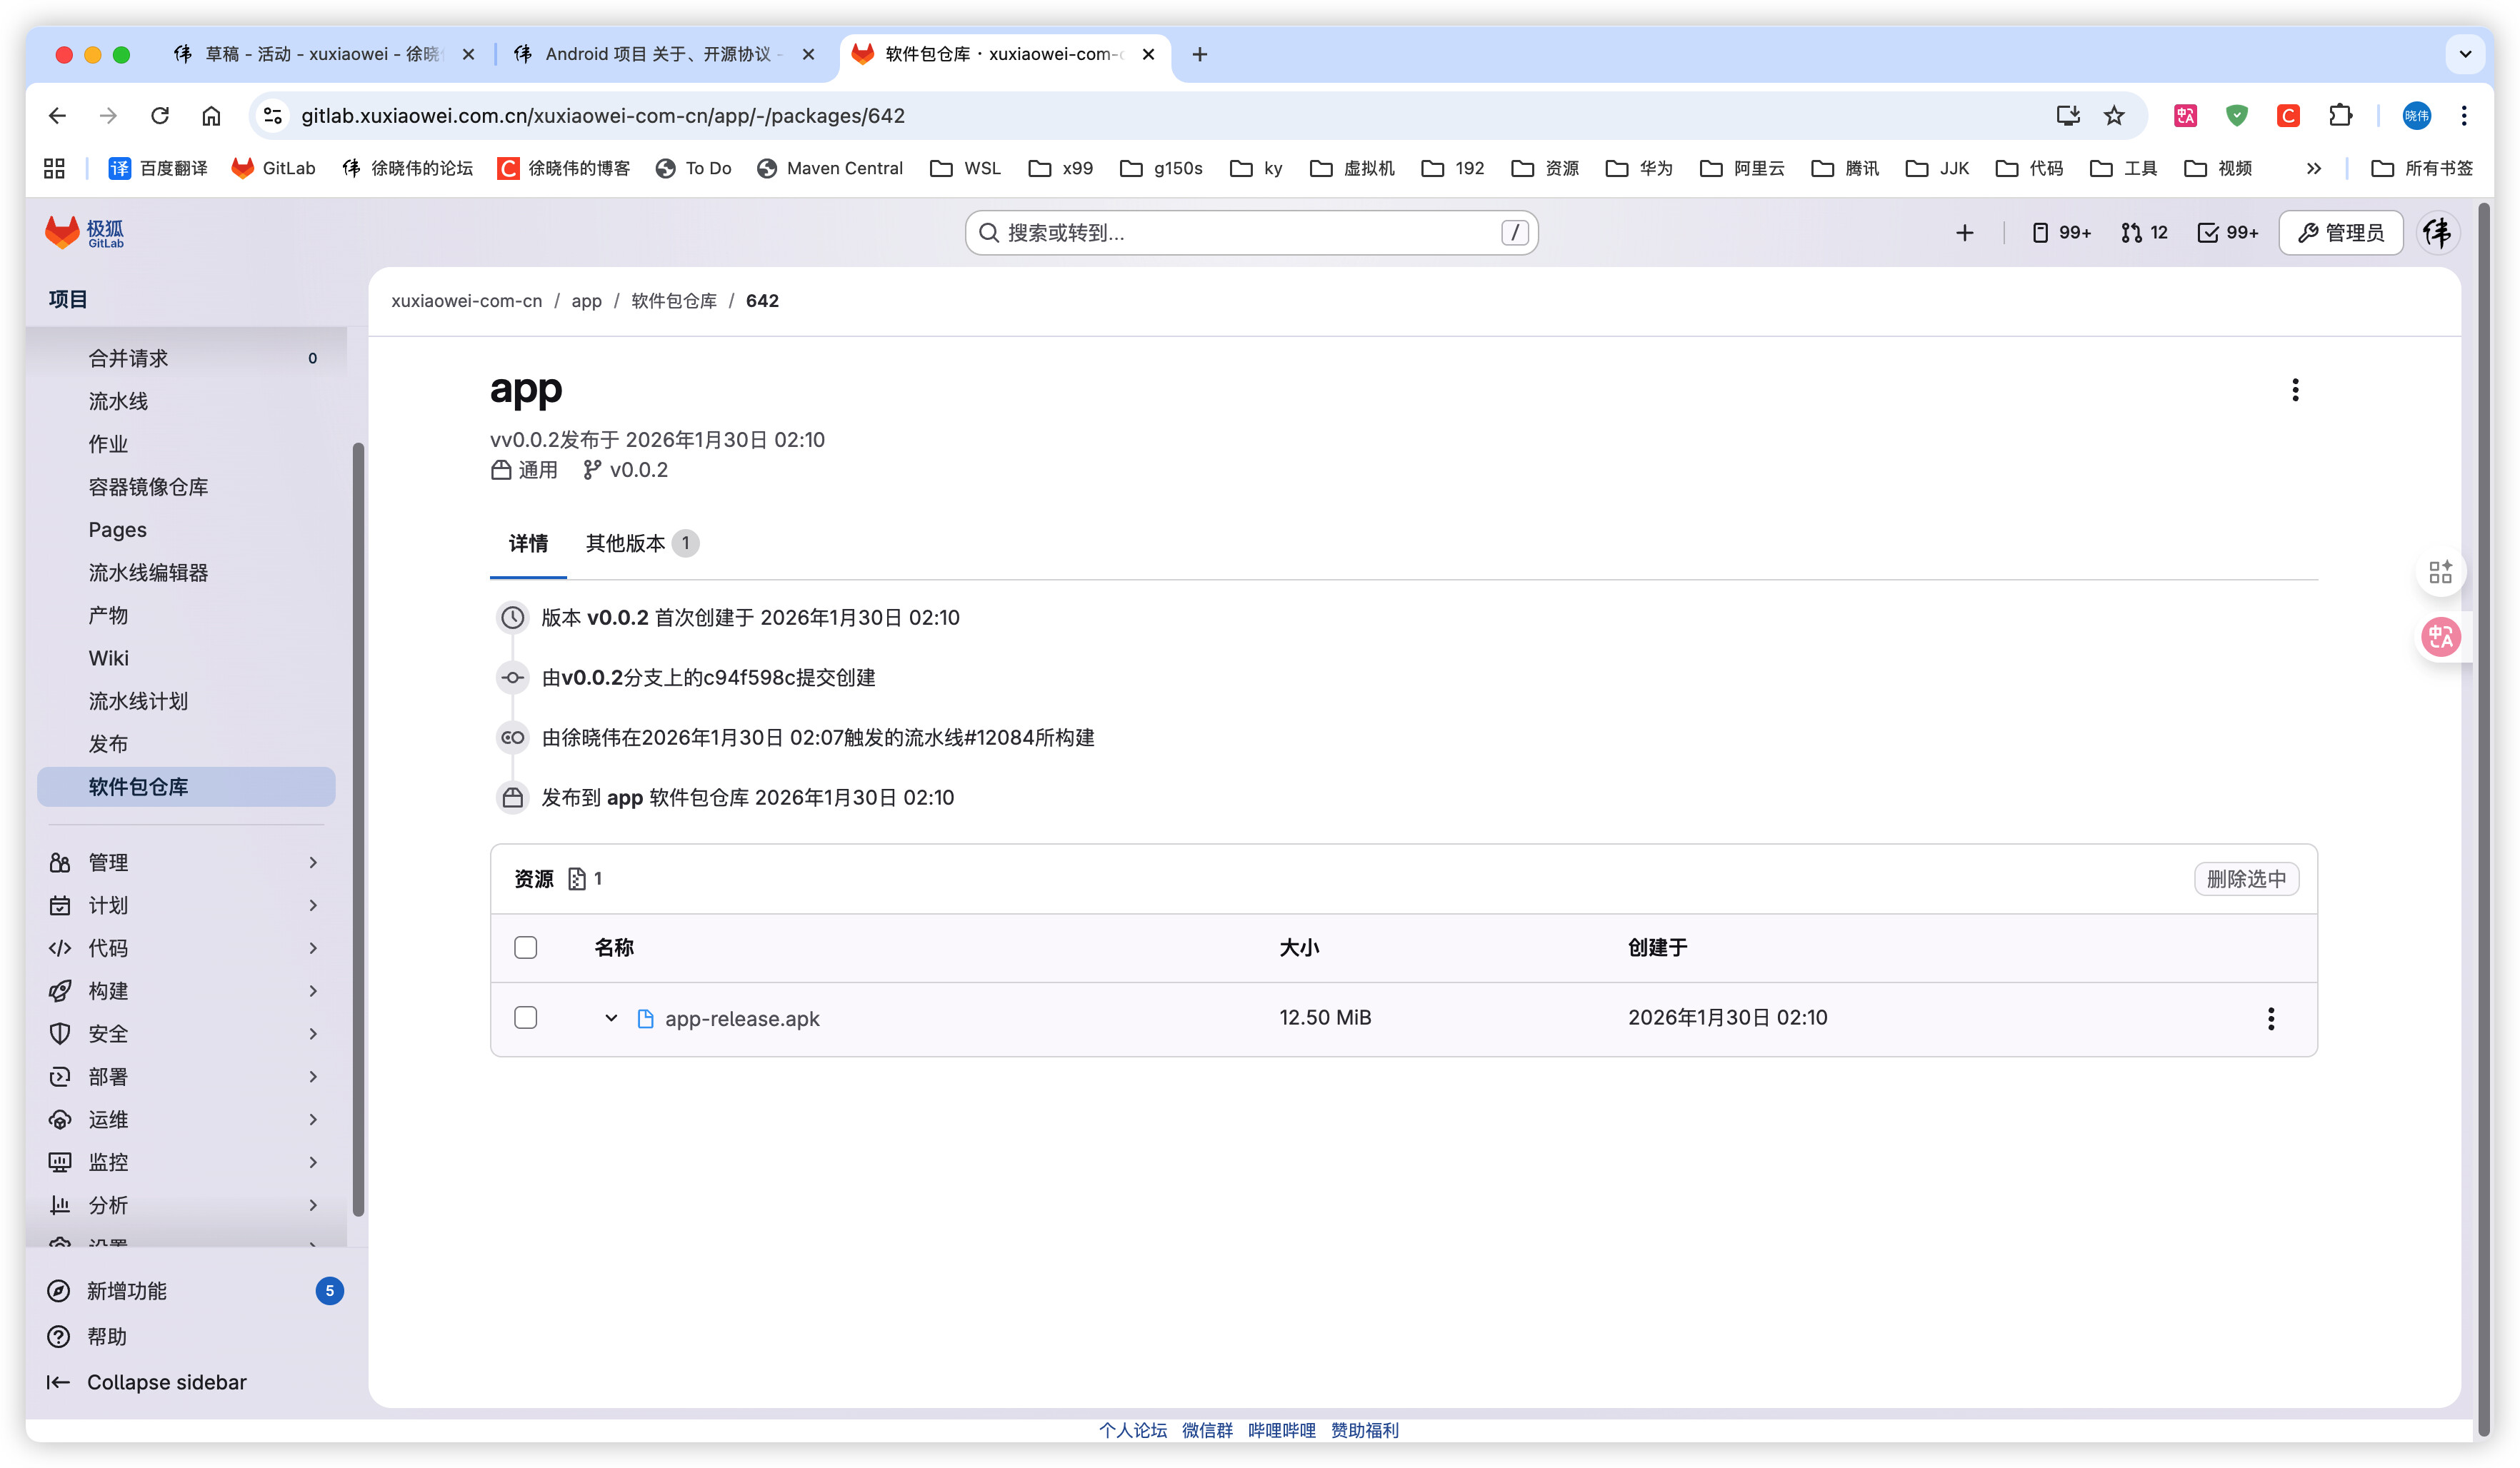Screen dimensions: 2520x1468
Task: Focus the 搜索或转到 search field
Action: point(1250,233)
